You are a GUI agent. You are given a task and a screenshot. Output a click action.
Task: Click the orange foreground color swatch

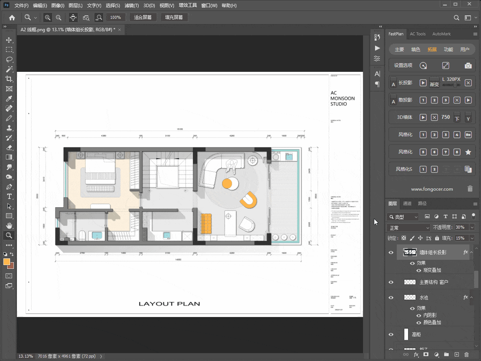[6, 262]
